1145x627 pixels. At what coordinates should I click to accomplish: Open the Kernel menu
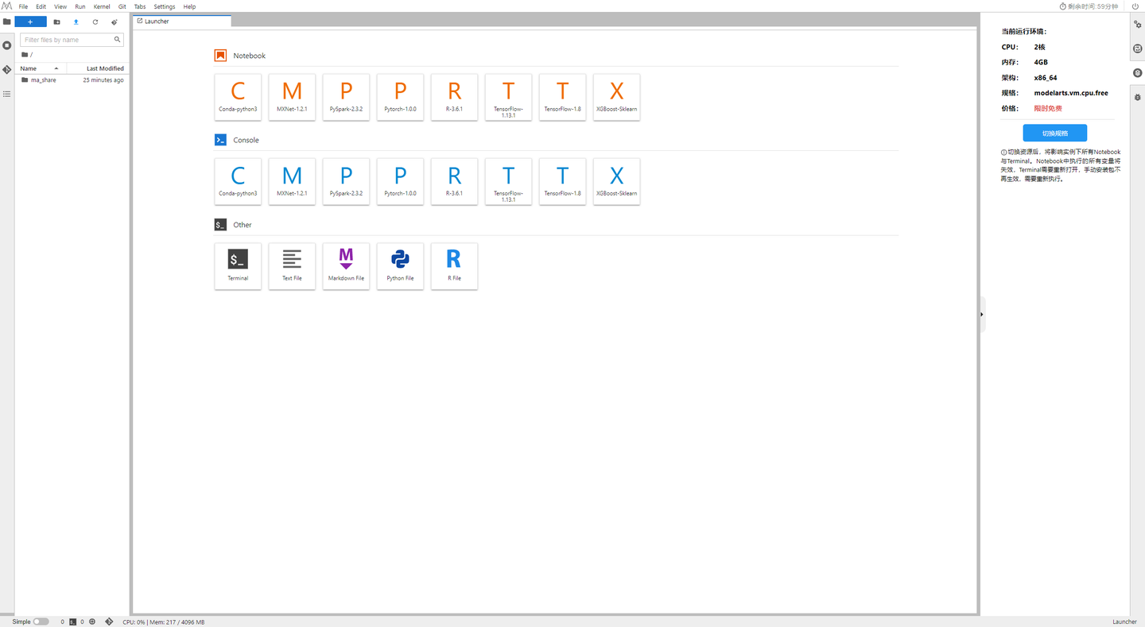tap(102, 6)
